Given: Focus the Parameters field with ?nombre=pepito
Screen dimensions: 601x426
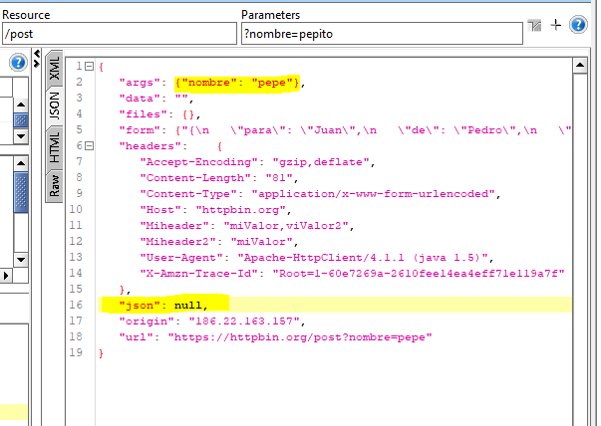Looking at the screenshot, I should point(381,34).
